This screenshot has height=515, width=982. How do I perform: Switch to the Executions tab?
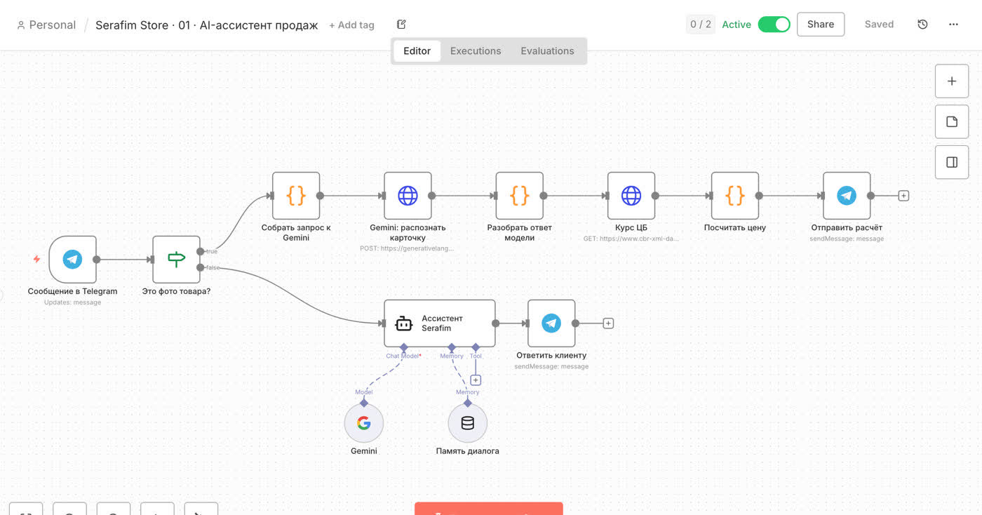(476, 51)
